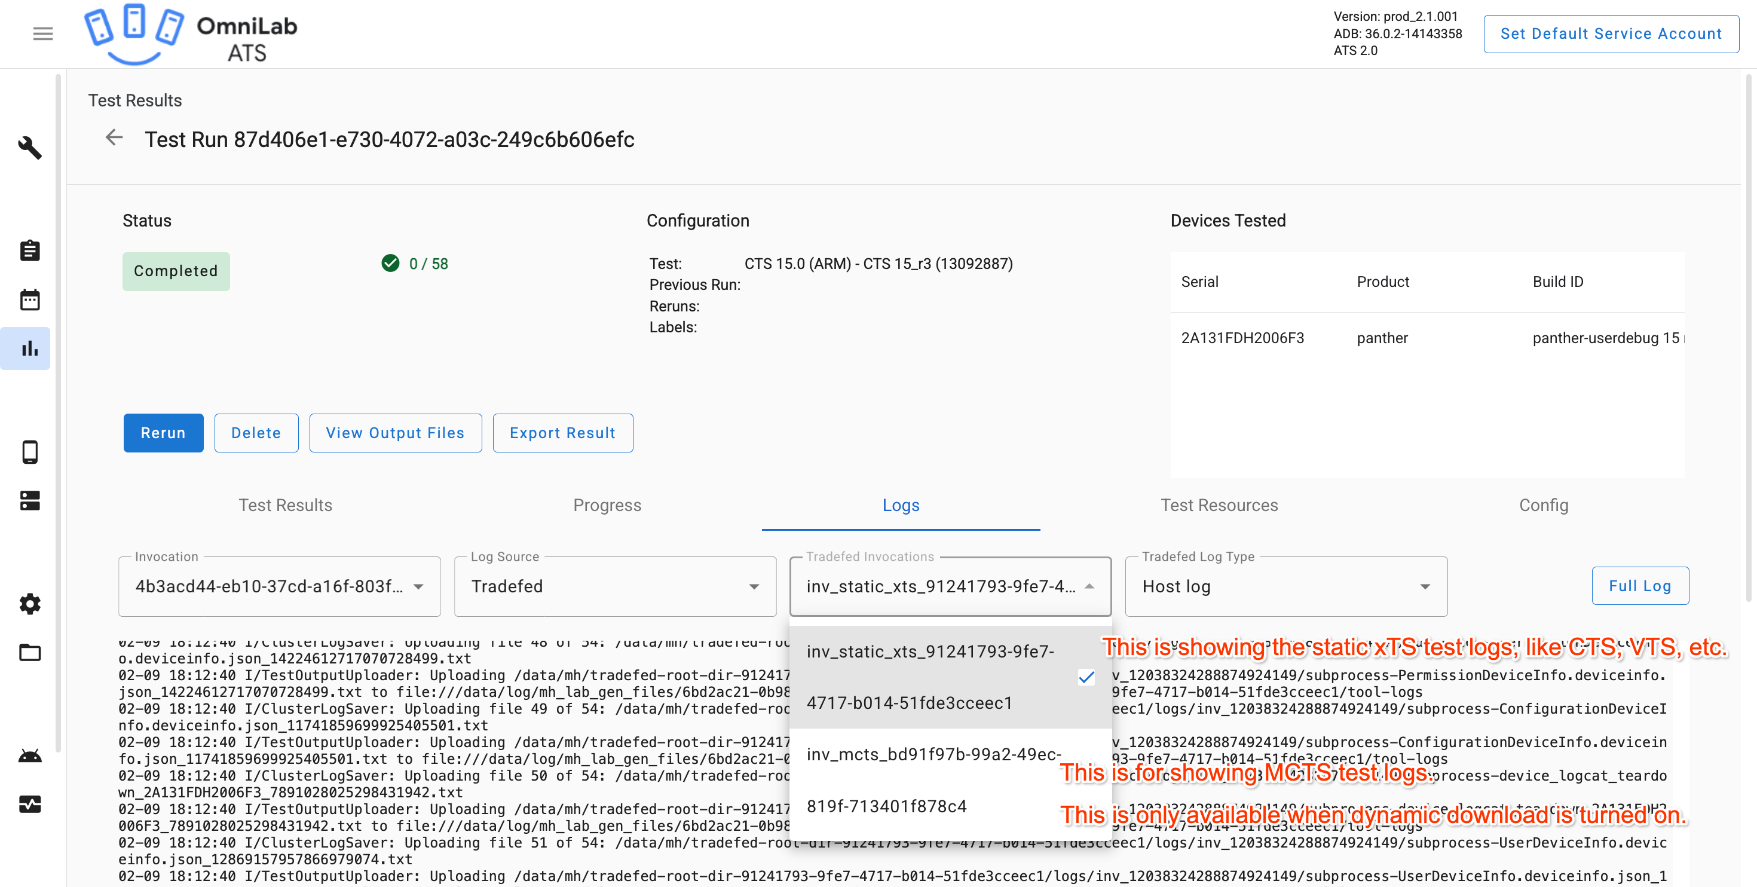Open the test configuration wrench tool
1757x887 pixels.
[x=30, y=148]
